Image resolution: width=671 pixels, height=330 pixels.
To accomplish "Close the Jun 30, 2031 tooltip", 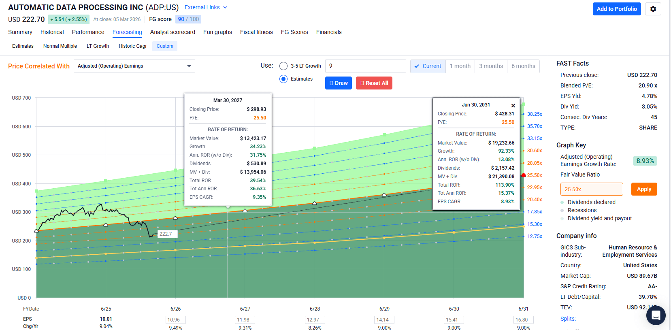I will click(x=513, y=105).
